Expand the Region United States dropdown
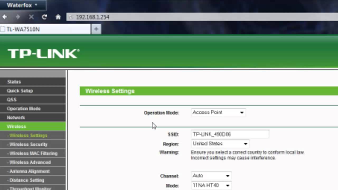 [220, 144]
